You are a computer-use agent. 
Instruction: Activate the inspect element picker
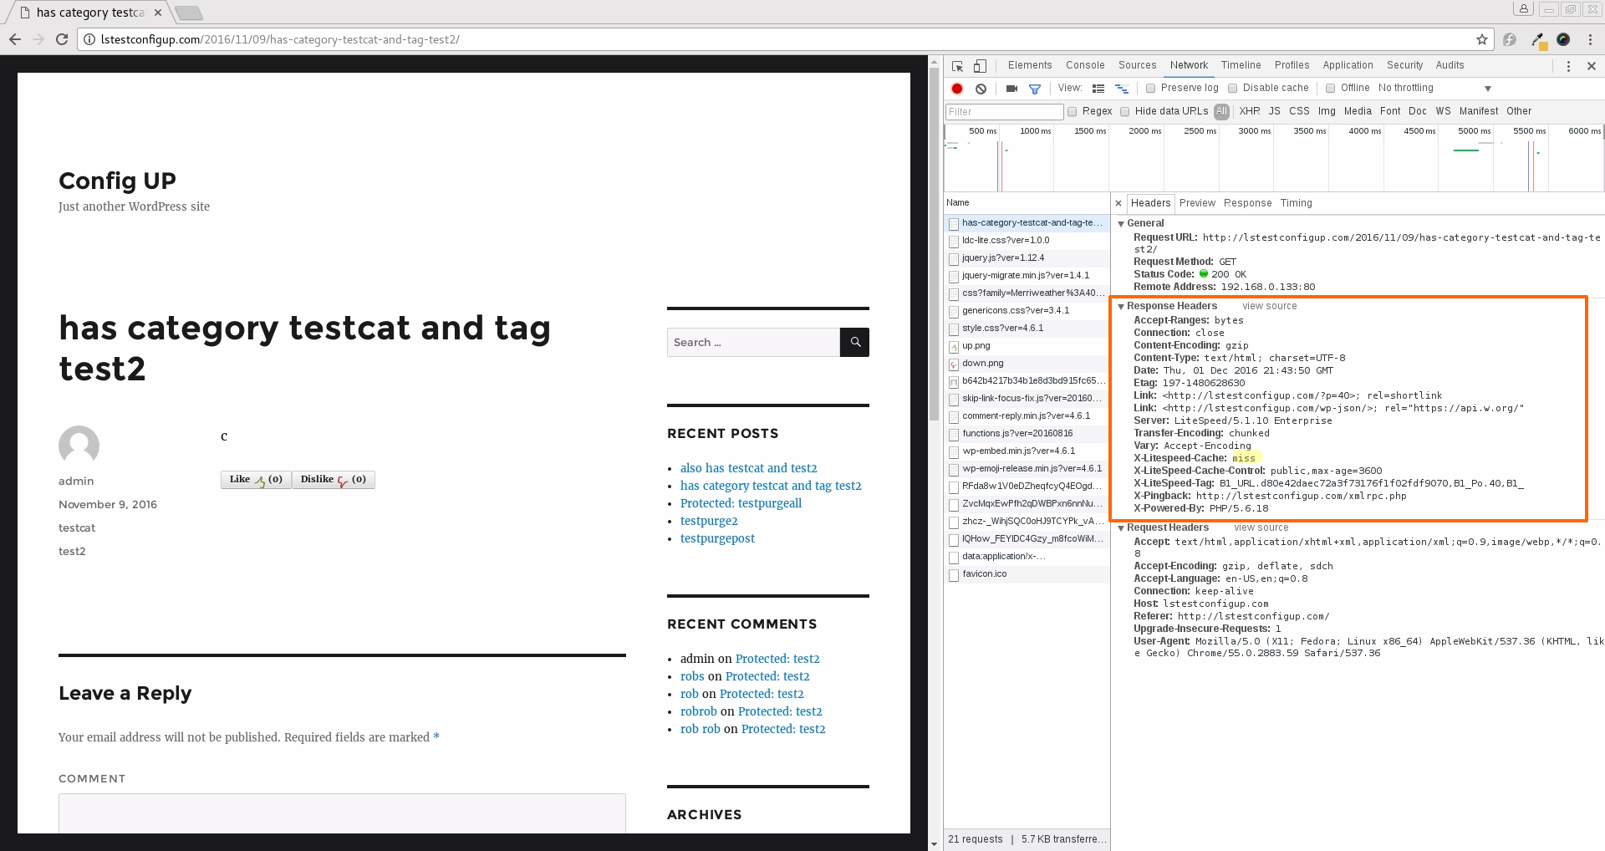pos(958,66)
